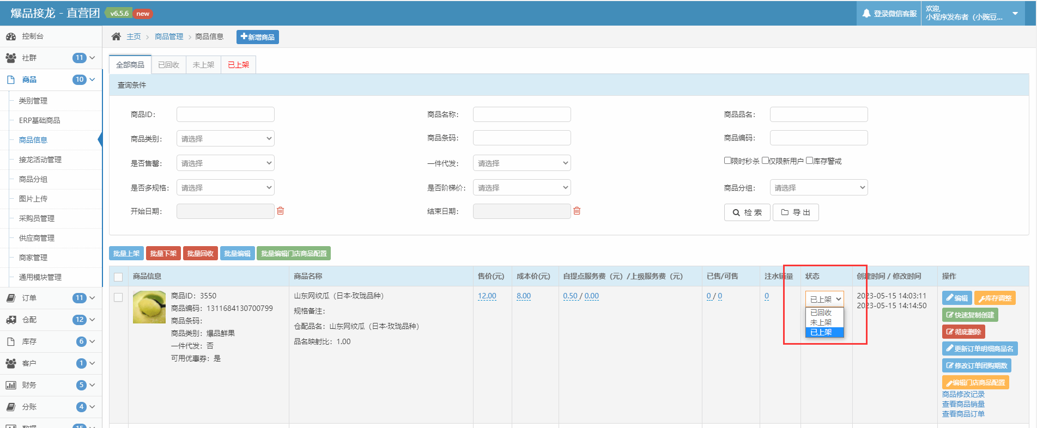Image resolution: width=1037 pixels, height=428 pixels.
Task: Click the 社群 group icon in sidebar
Action: coord(11,58)
